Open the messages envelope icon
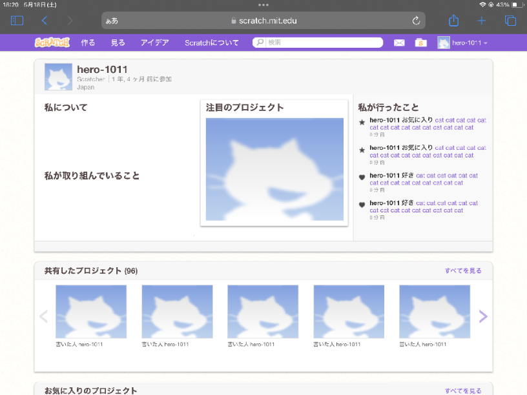The width and height of the screenshot is (527, 395). (399, 43)
